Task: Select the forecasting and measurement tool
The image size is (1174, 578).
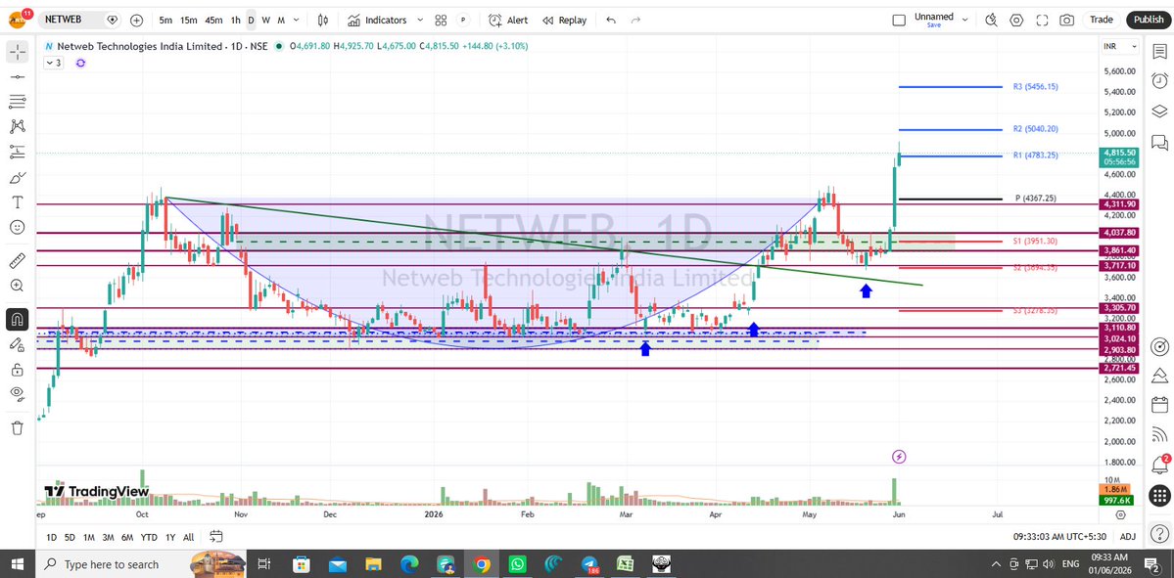Action: pyautogui.click(x=18, y=152)
